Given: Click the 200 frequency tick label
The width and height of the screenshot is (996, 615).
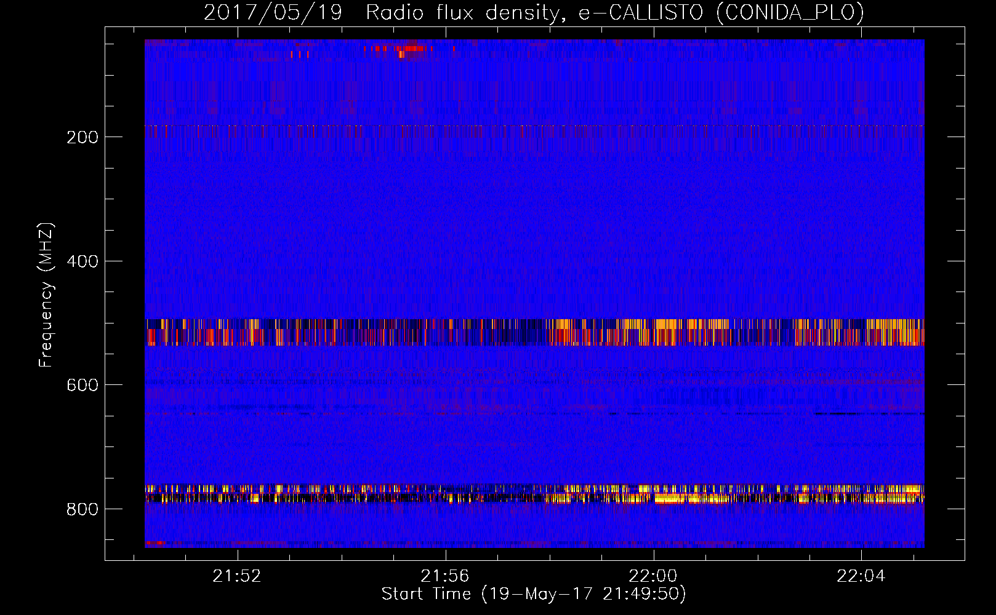Looking at the screenshot, I should coord(82,137).
